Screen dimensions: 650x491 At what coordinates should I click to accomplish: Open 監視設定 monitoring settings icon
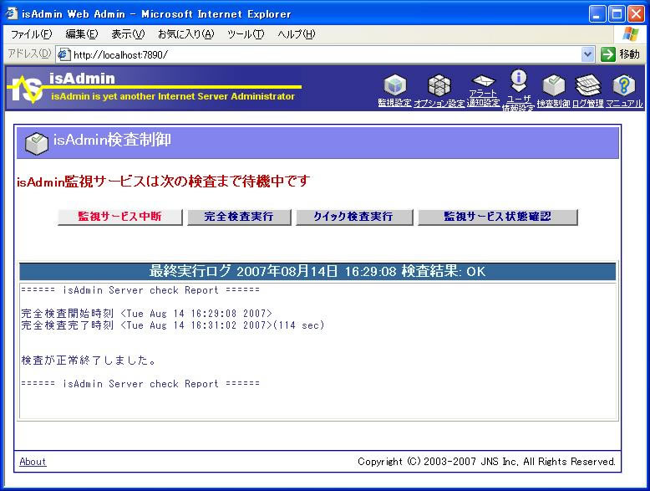394,85
